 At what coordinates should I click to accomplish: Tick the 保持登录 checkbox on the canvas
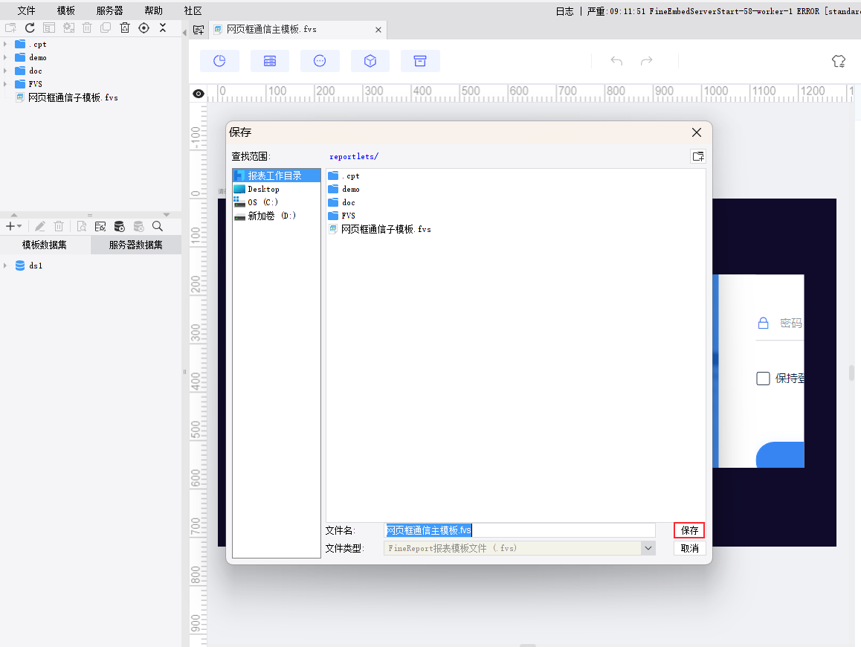pos(763,379)
